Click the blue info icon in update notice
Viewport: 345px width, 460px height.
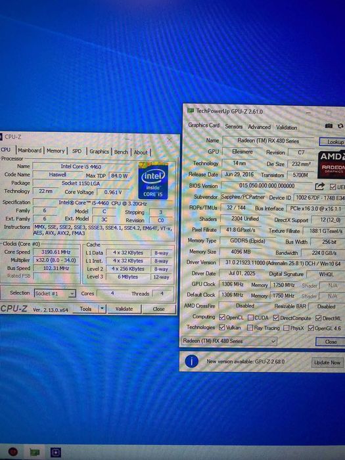tap(192, 361)
